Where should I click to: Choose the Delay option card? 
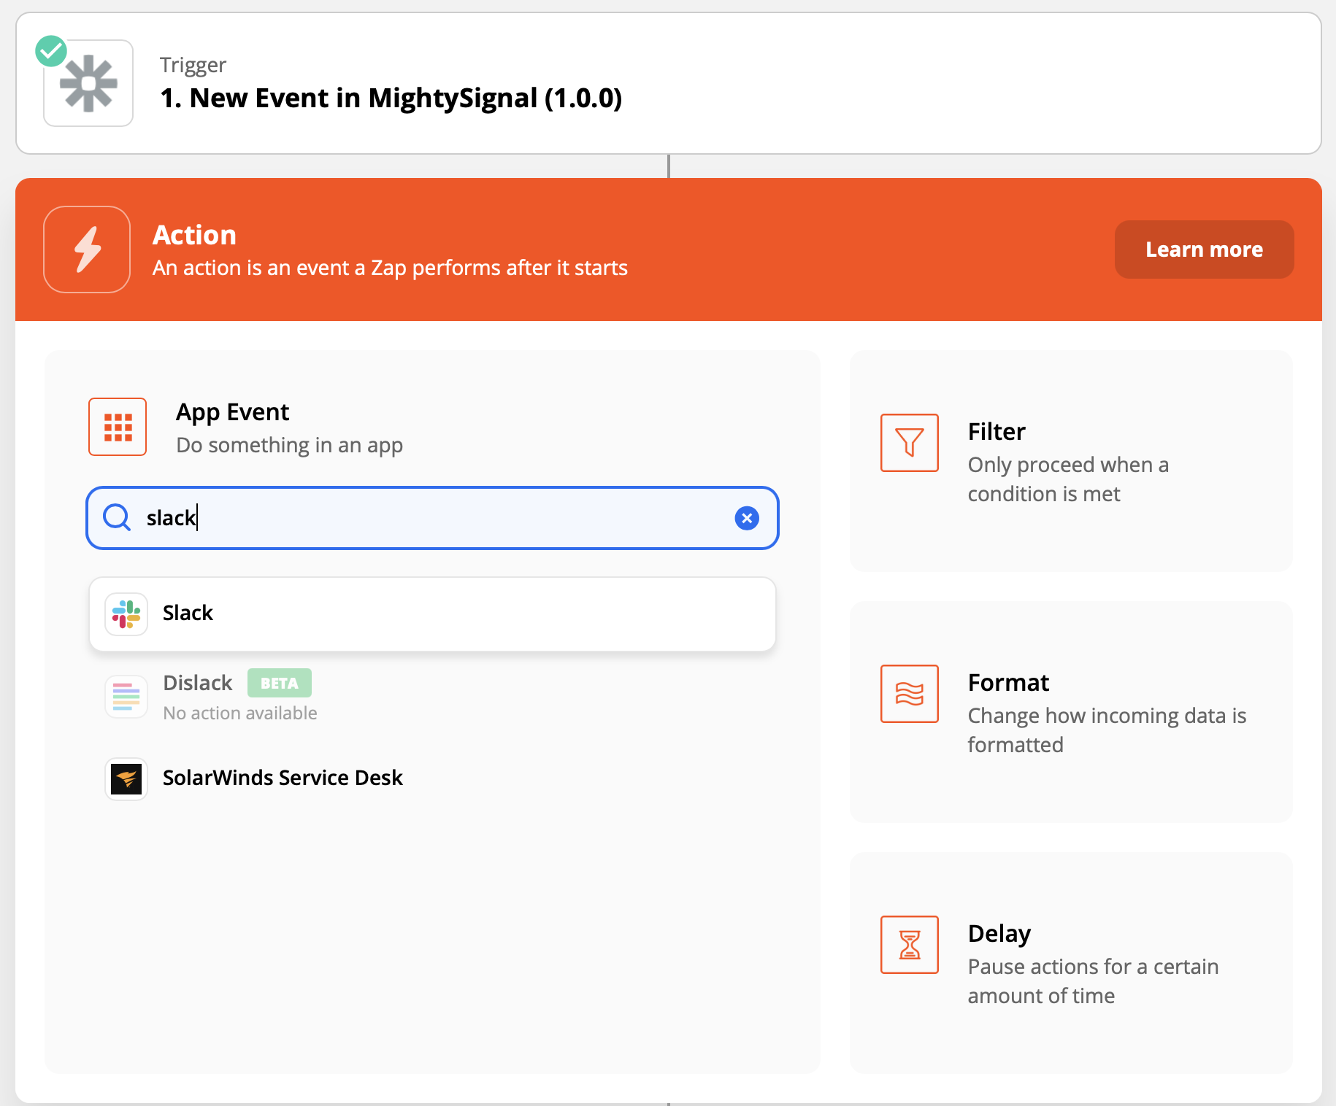1071,963
